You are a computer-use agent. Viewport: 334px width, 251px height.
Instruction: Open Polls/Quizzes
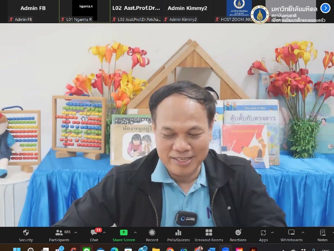(178, 235)
